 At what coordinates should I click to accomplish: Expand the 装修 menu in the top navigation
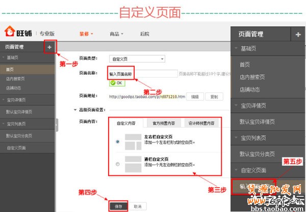86,34
